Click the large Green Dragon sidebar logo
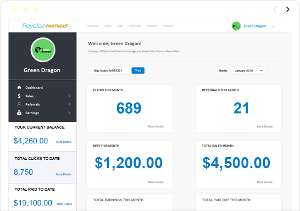 [43, 50]
